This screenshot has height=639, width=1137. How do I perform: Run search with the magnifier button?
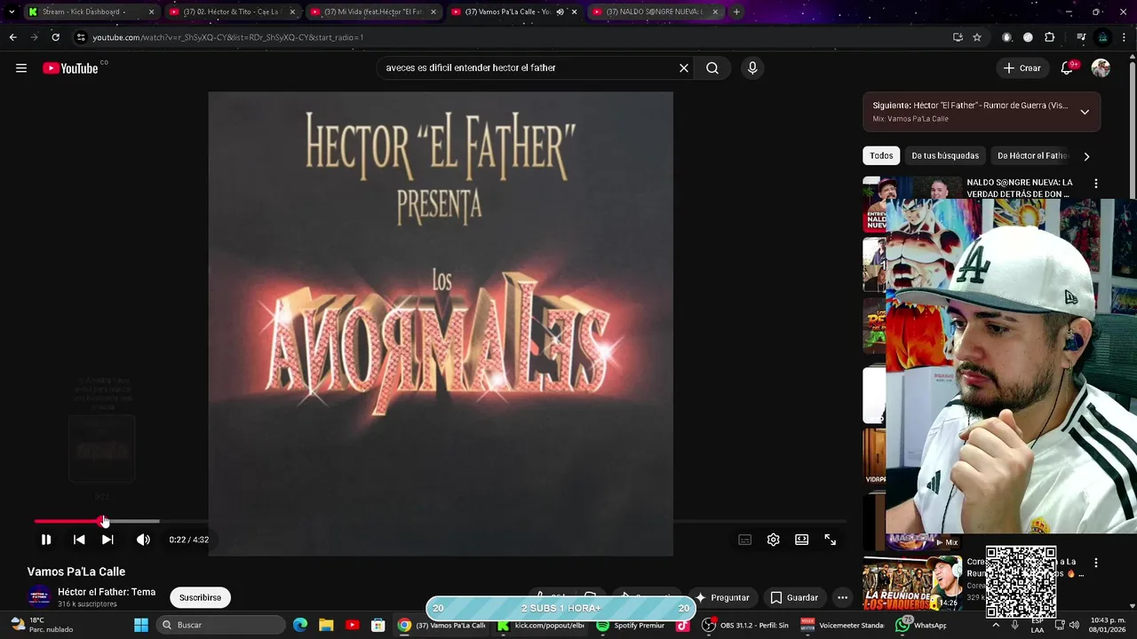[712, 68]
